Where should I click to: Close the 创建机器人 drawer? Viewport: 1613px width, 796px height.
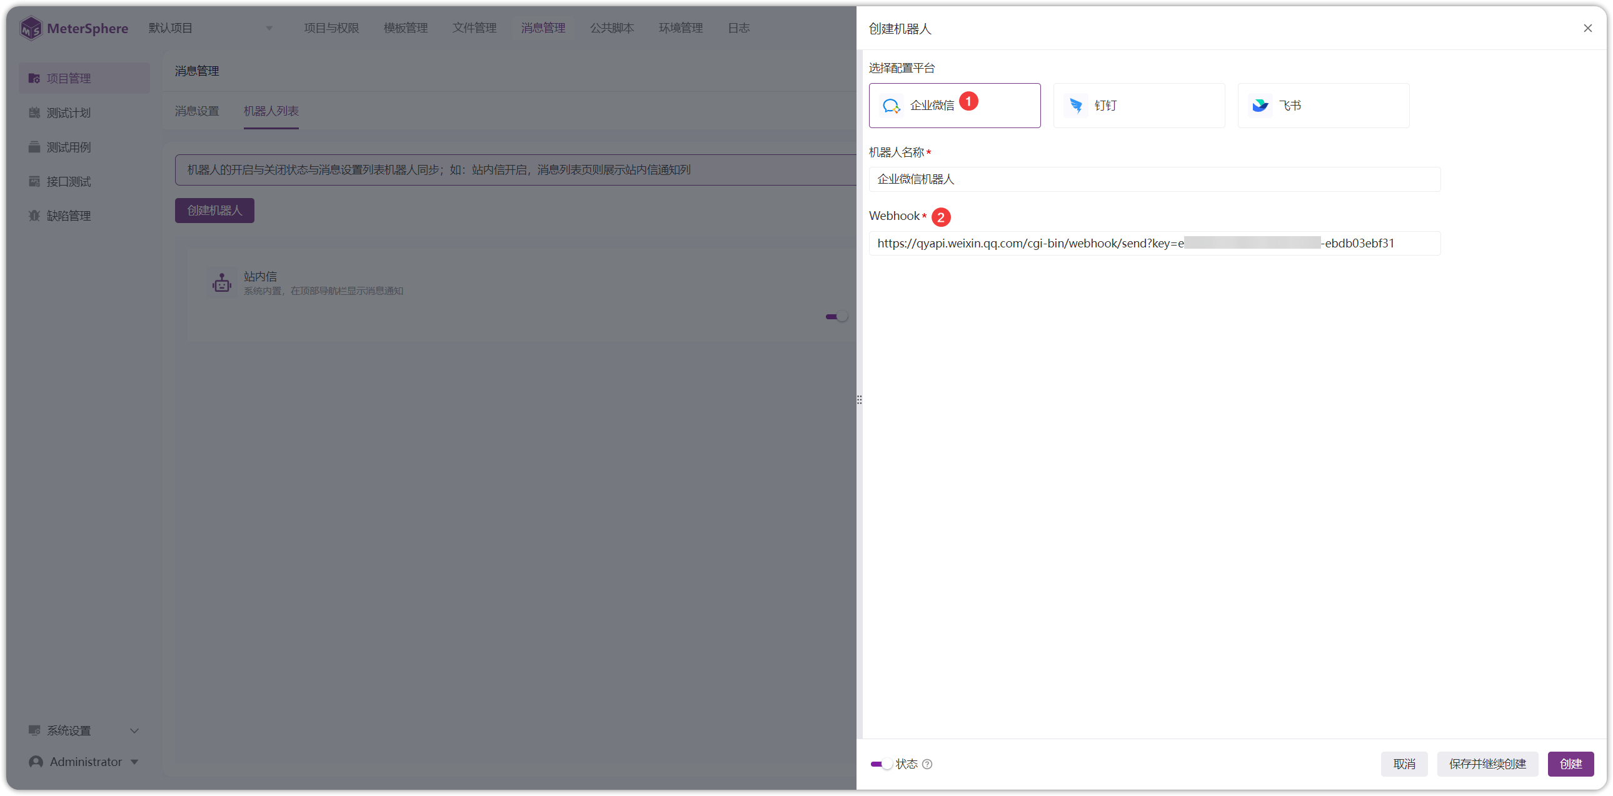tap(1587, 28)
